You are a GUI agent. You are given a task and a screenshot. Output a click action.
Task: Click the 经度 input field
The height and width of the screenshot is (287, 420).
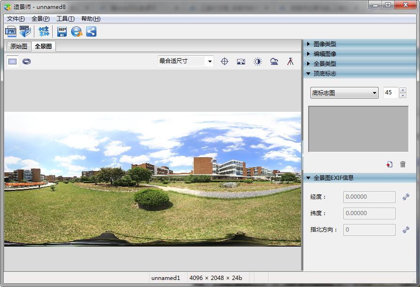[x=369, y=197]
